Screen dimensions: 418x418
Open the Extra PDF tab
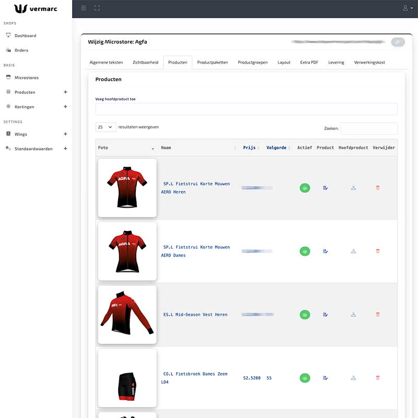309,62
